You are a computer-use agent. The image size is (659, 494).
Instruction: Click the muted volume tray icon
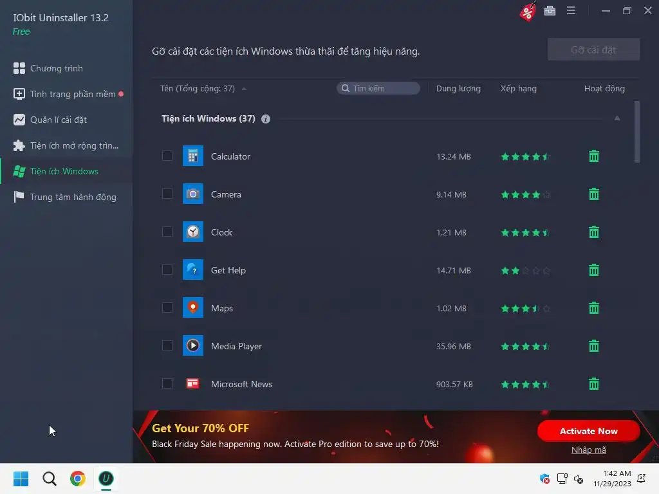[x=579, y=479]
